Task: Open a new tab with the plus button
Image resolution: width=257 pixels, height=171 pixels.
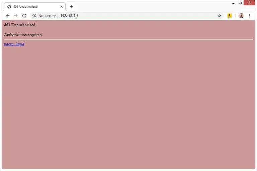Action: (x=71, y=7)
